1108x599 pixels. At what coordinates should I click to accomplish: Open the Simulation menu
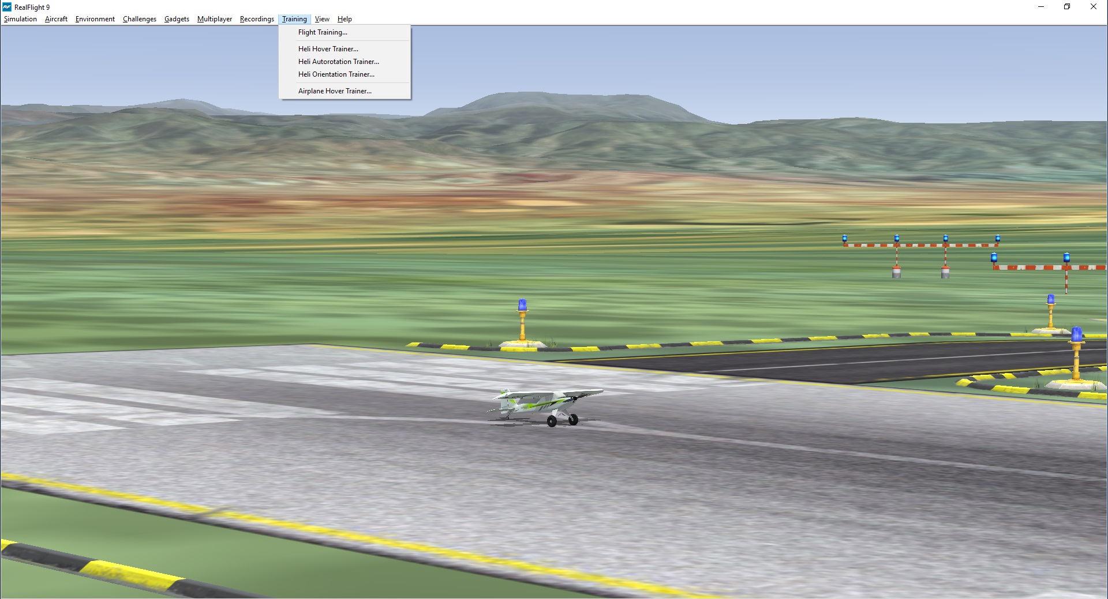pos(20,18)
